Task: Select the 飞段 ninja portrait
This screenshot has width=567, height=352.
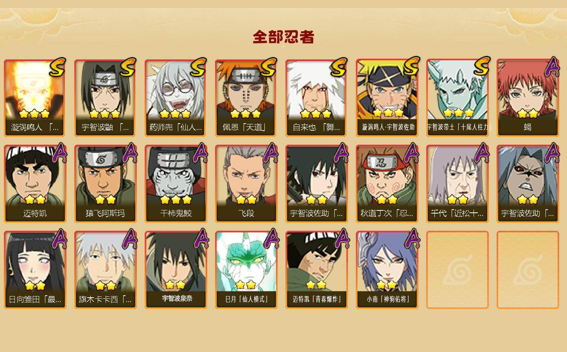Action: click(x=246, y=184)
